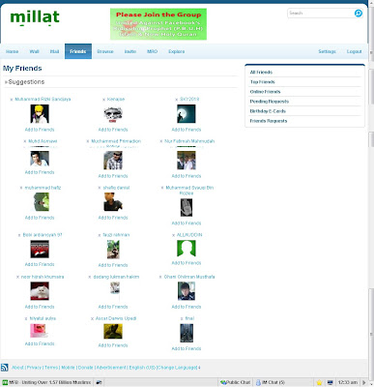Dismiss Muhammad Rizki Sandjaya suggestion with x
The image size is (374, 387).
(12, 100)
